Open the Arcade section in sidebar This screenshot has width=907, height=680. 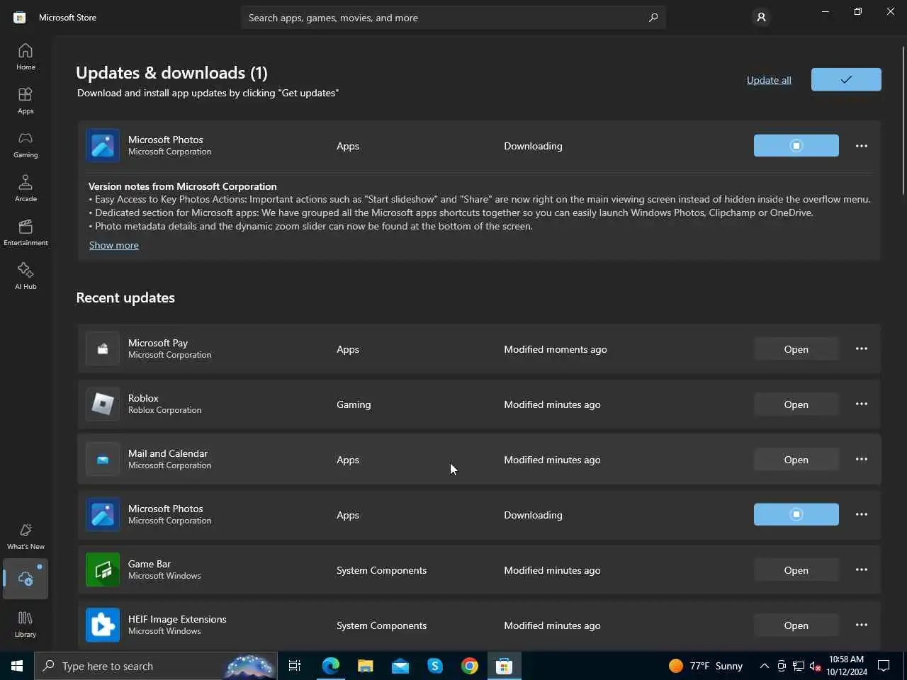click(26, 188)
